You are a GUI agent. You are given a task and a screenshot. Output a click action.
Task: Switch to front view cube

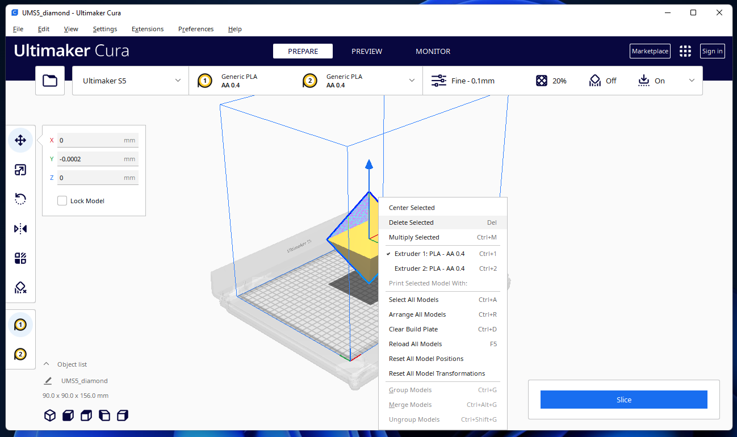pyautogui.click(x=68, y=415)
